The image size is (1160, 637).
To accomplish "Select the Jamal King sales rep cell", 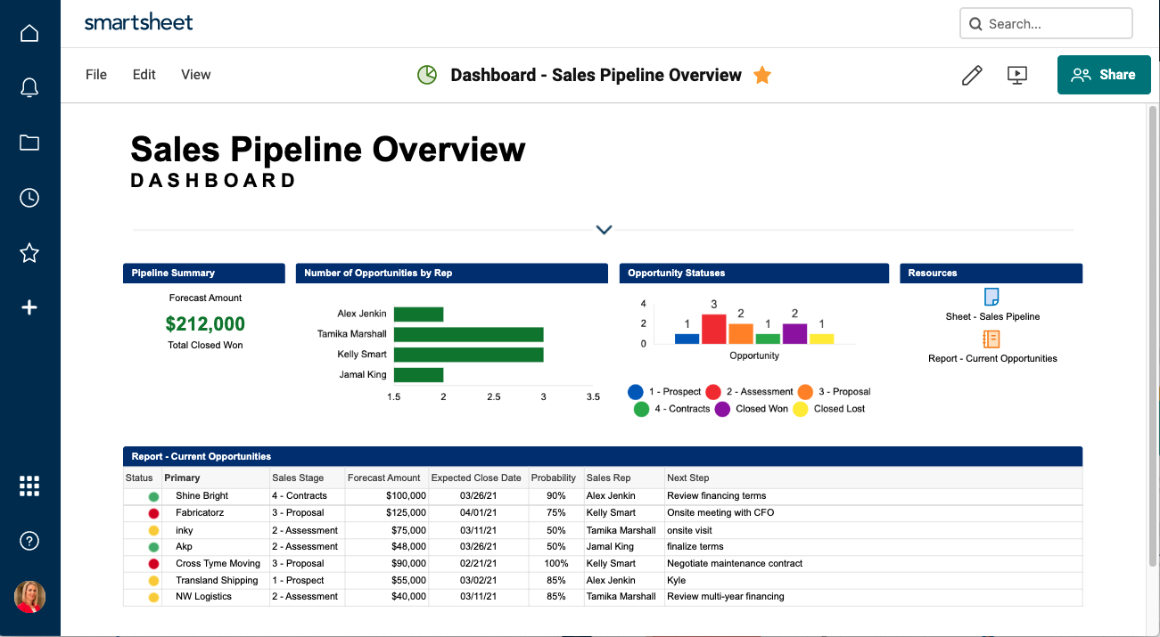I will click(x=624, y=546).
